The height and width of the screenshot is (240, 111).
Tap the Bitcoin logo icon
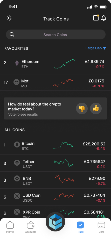(17, 144)
